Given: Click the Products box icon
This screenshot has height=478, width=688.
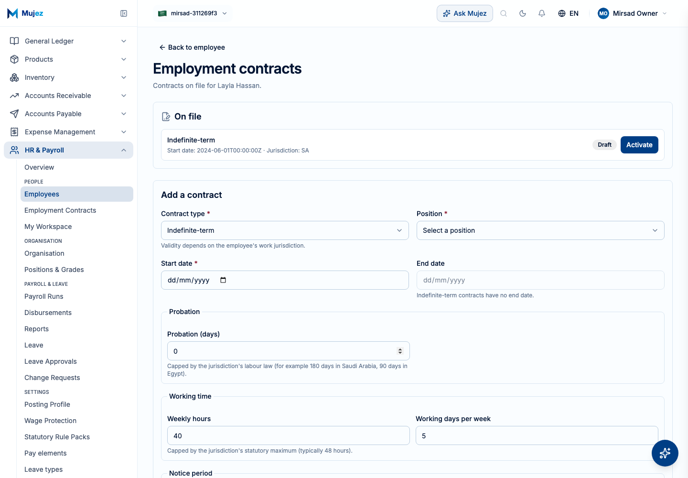Looking at the screenshot, I should point(14,59).
